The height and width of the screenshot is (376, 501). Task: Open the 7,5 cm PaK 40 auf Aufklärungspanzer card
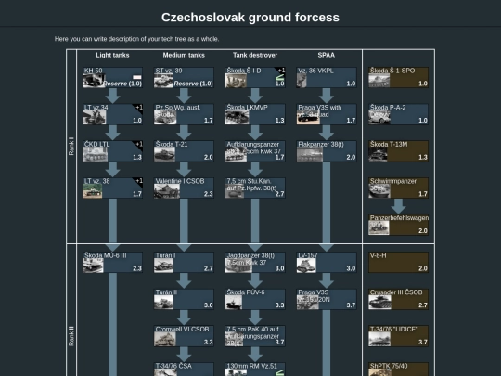[x=255, y=336]
